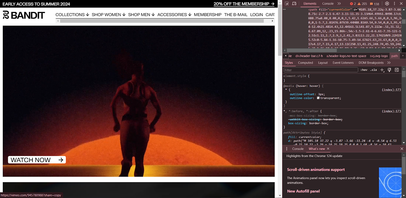Image resolution: width=406 pixels, height=198 pixels.
Task: Open DevTools settings gear
Action: [387, 4]
